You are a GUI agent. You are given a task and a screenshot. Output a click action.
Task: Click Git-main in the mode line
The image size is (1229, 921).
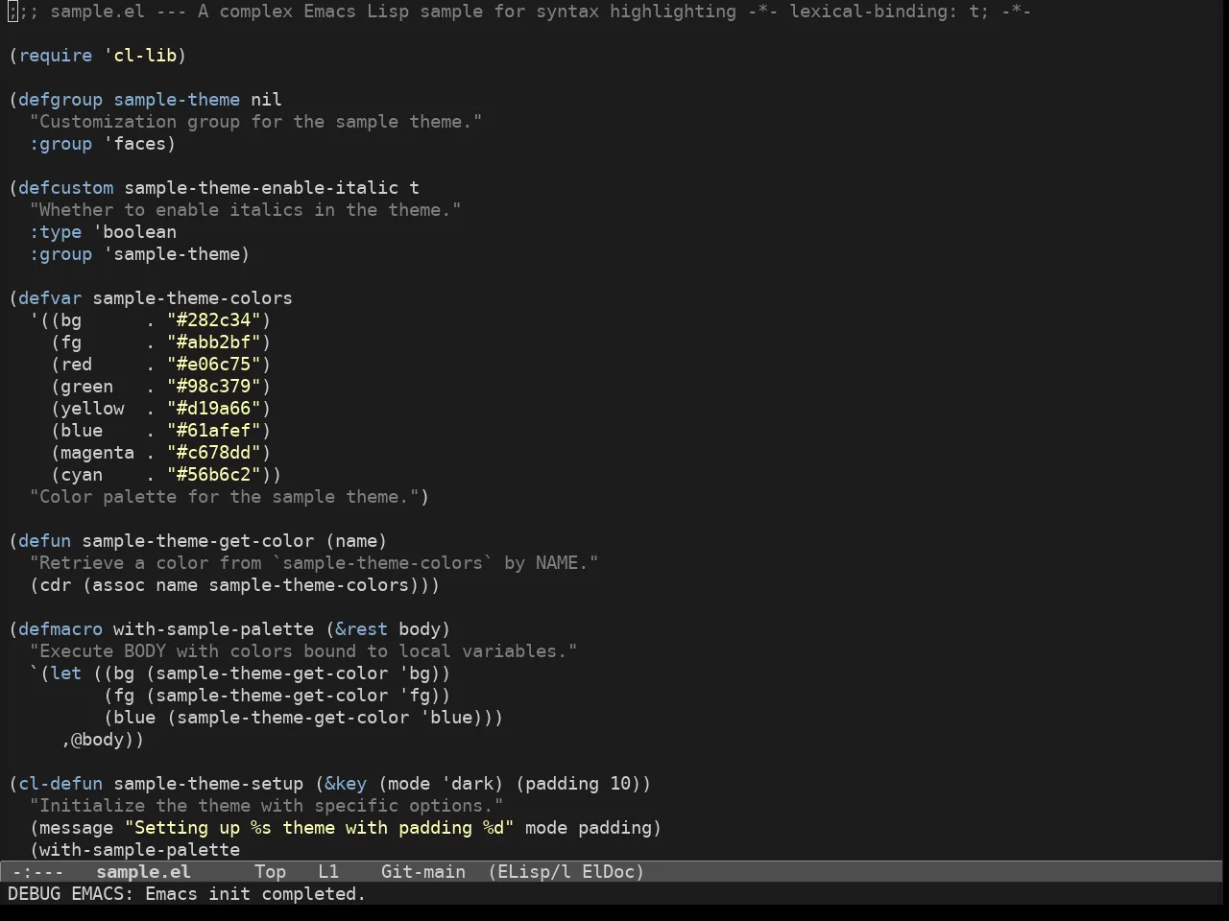(423, 872)
